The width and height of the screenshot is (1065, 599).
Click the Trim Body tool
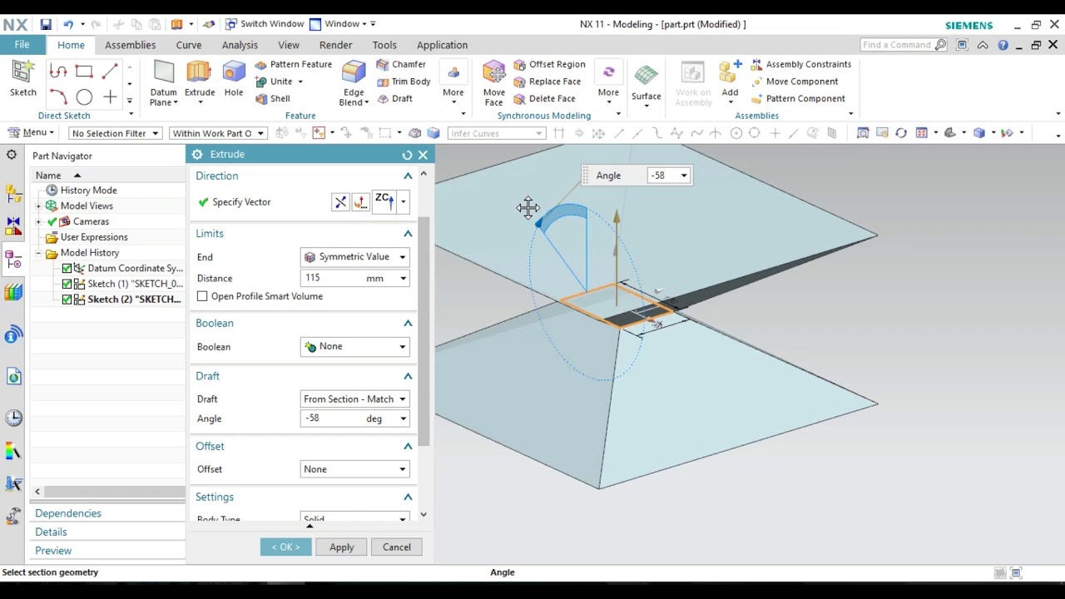[404, 82]
